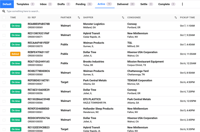Open the three-dot more options menu
This screenshot has height=132, width=200.
182,4
